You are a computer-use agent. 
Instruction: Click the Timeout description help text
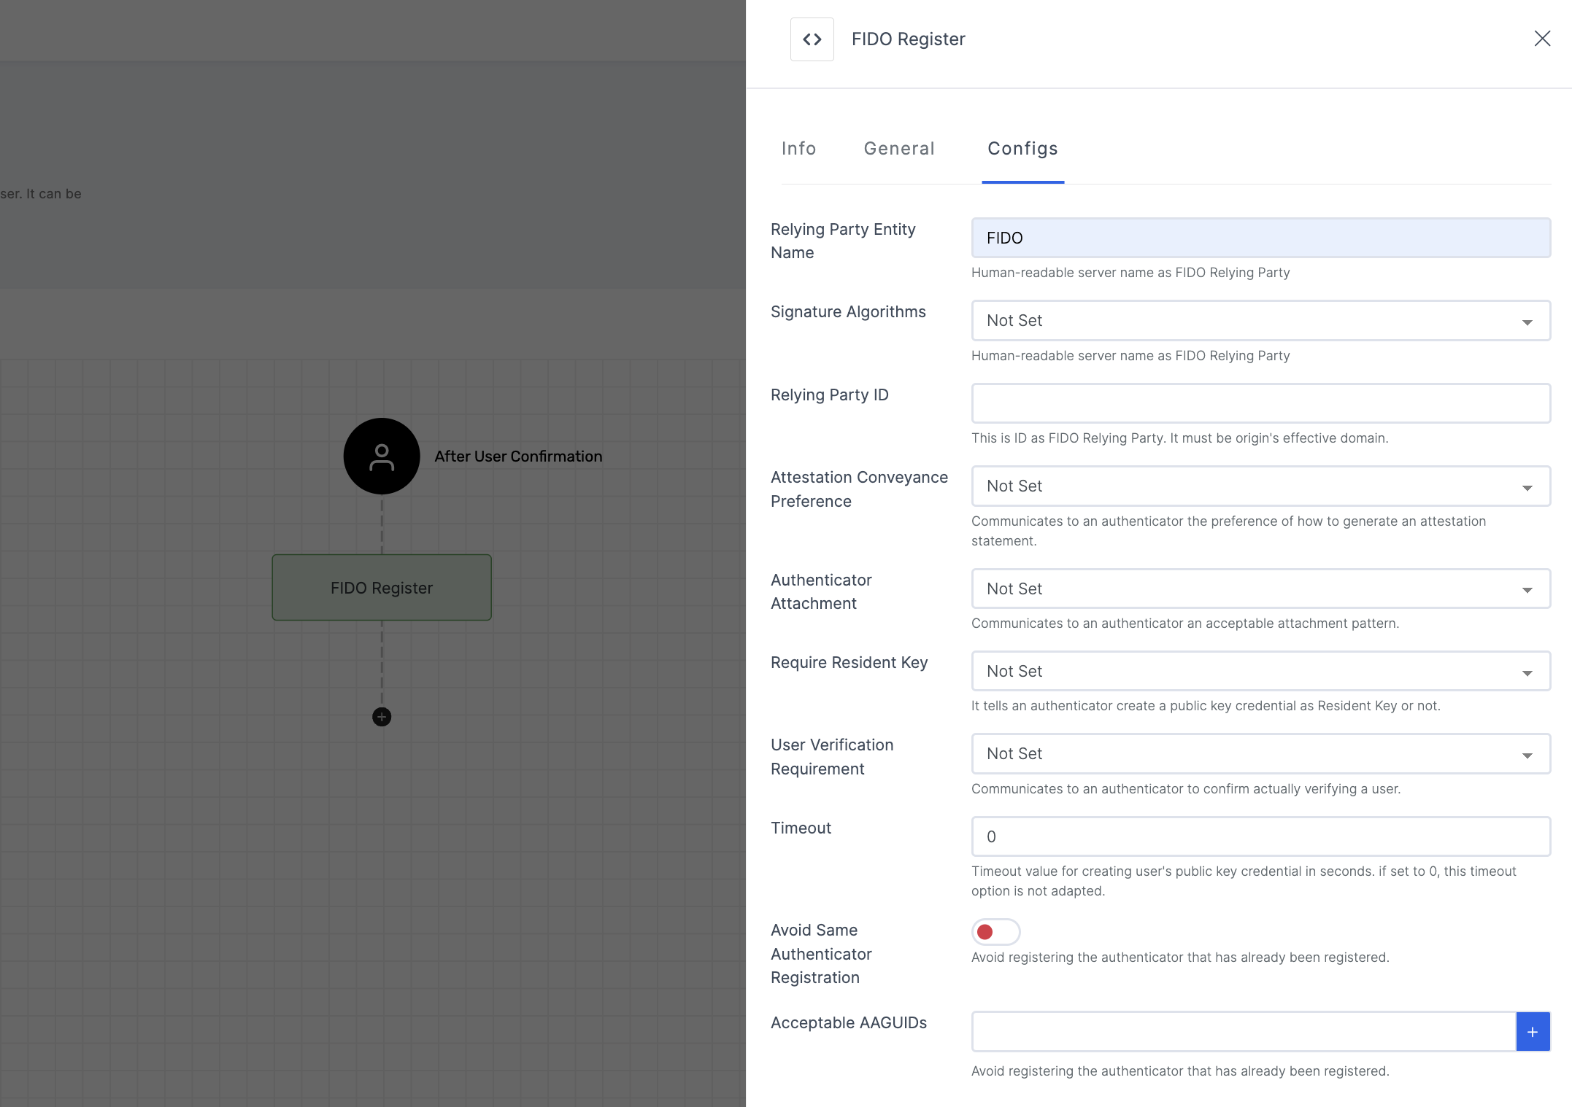tap(1244, 881)
